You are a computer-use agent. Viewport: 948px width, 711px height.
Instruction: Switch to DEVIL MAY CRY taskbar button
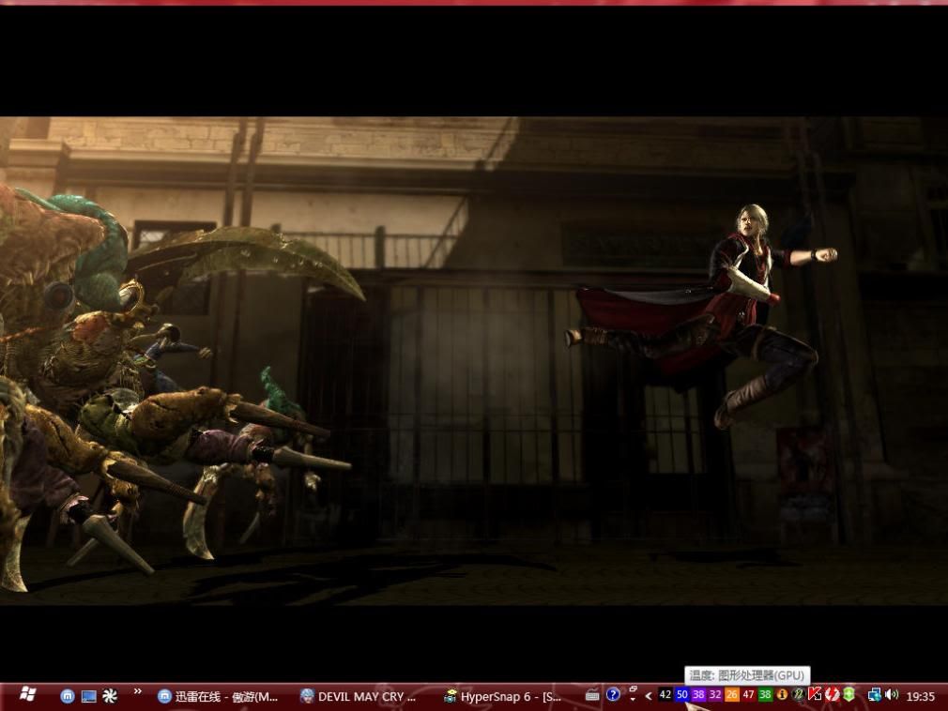359,697
